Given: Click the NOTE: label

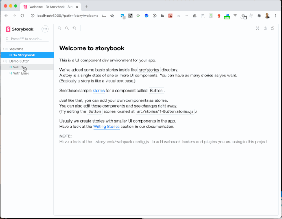Looking at the screenshot, I should [66, 136].
